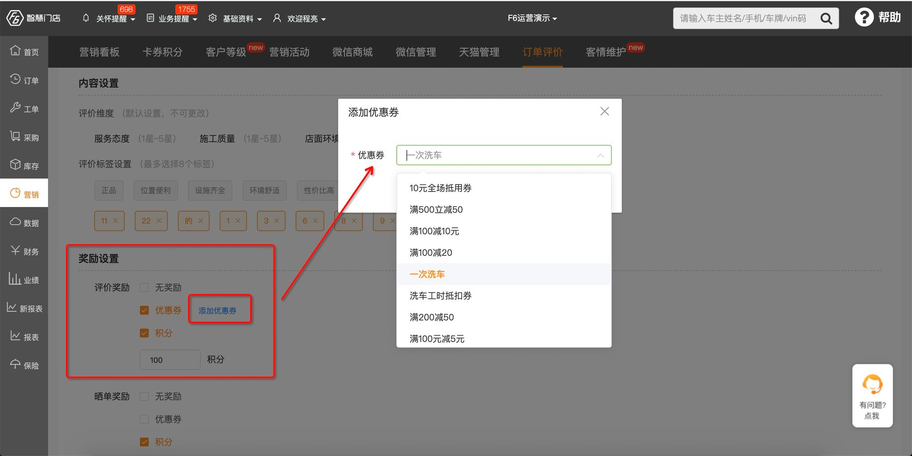Image resolution: width=912 pixels, height=456 pixels.
Task: Open 业绩 in the sidebar
Action: 24,280
